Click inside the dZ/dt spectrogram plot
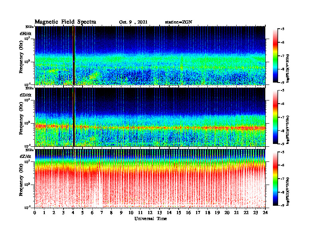The width and height of the screenshot is (316, 244). pyautogui.click(x=150, y=178)
